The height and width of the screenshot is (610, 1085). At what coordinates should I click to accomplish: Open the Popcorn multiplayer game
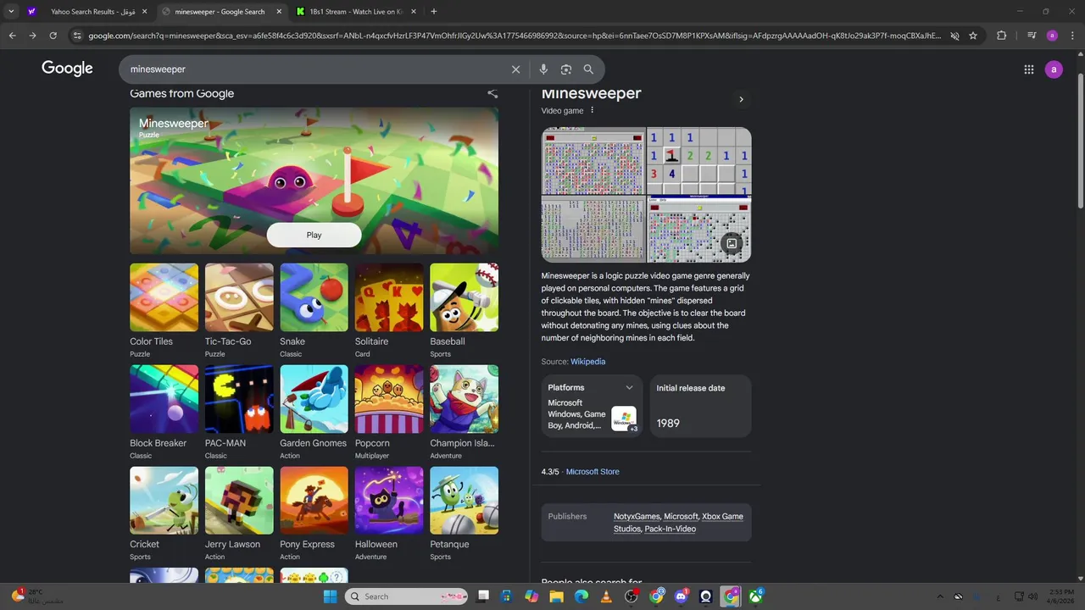pyautogui.click(x=389, y=399)
